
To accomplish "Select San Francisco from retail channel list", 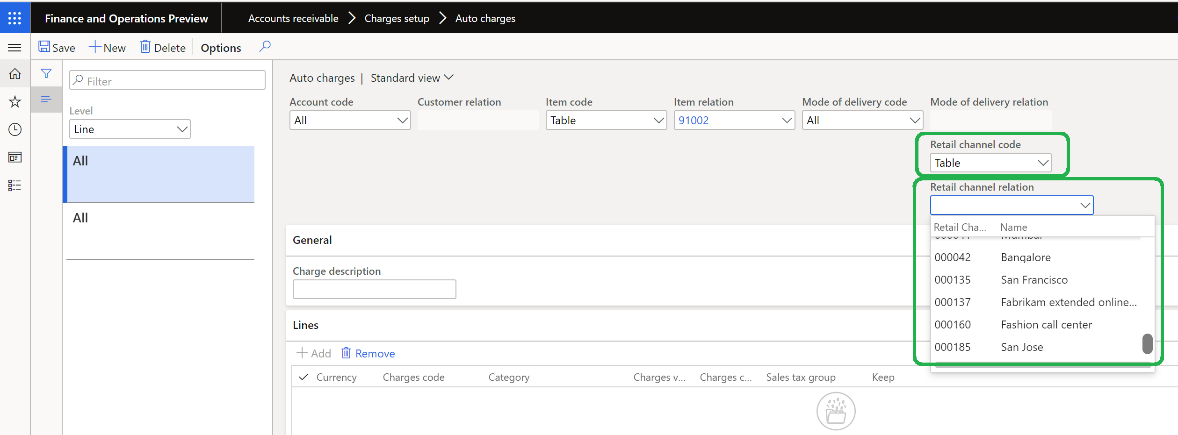I will (x=1034, y=279).
